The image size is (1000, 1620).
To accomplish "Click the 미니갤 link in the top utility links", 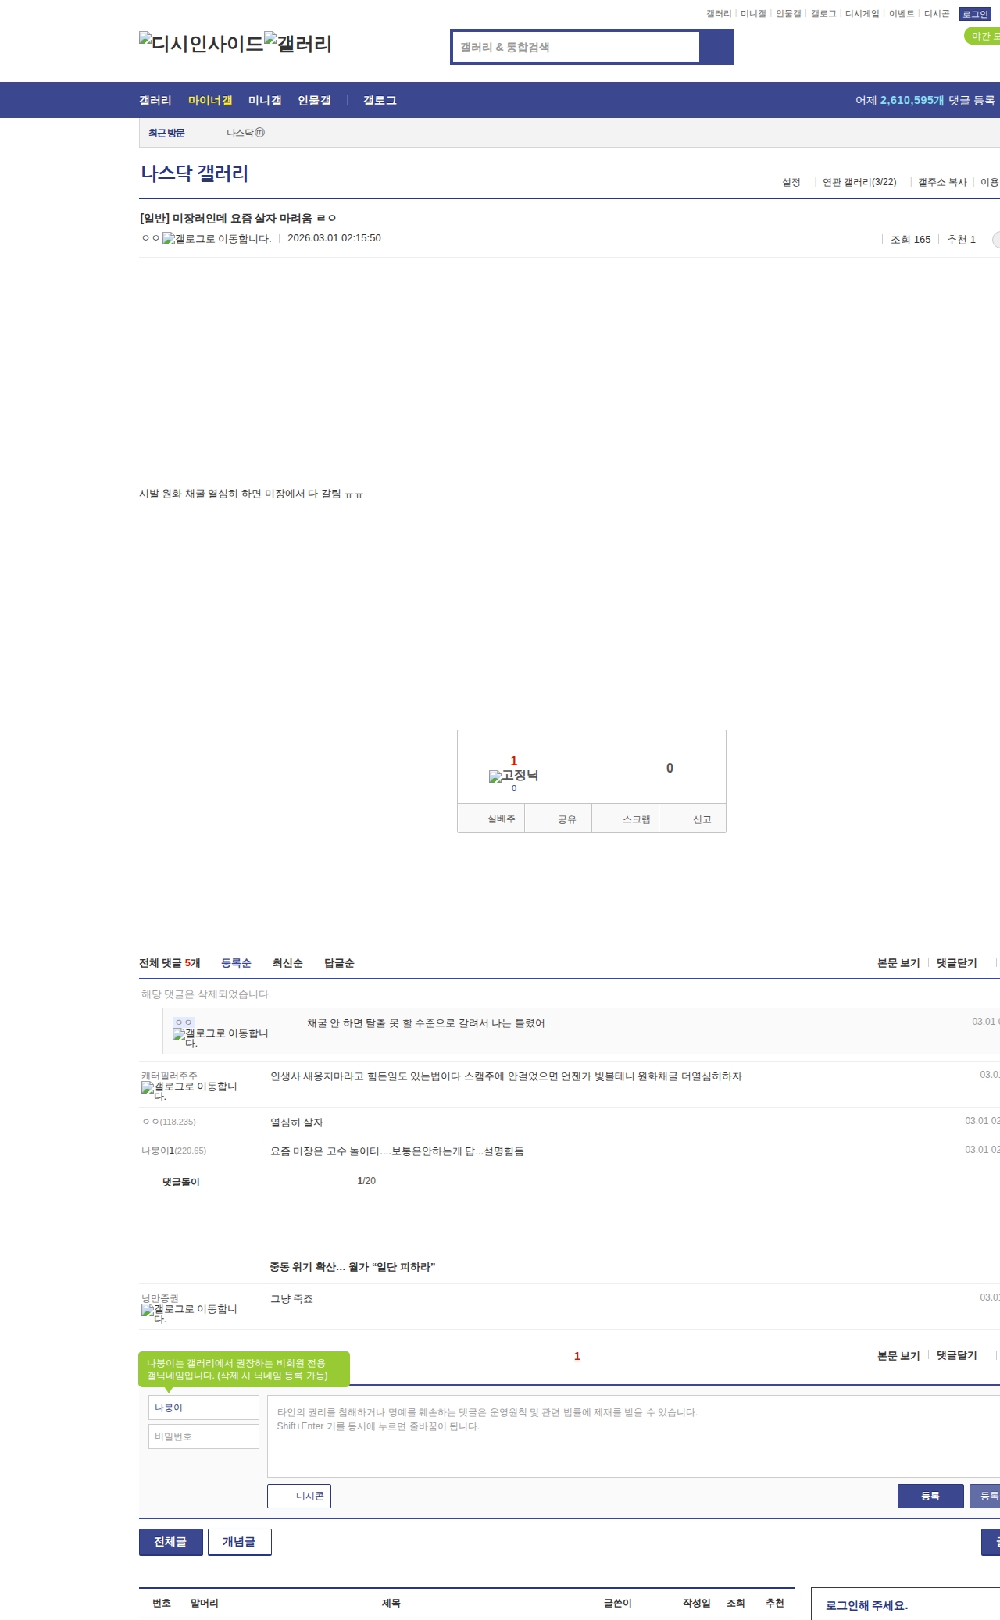I will [753, 14].
